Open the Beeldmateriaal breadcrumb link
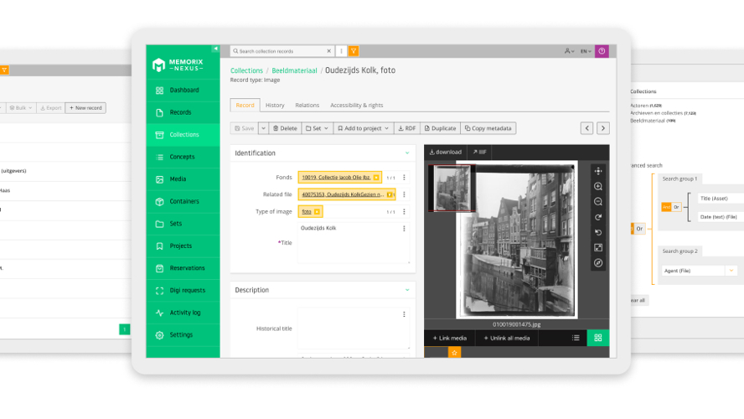Viewport: 744px width, 419px height. pos(294,71)
